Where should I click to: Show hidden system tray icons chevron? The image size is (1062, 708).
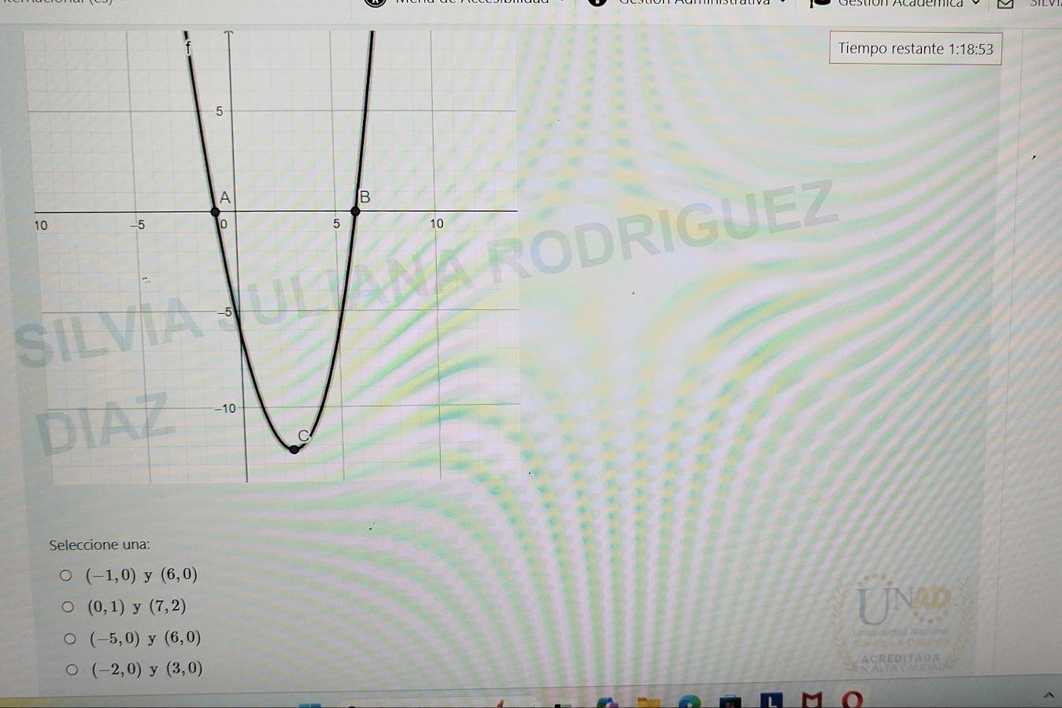[1048, 695]
